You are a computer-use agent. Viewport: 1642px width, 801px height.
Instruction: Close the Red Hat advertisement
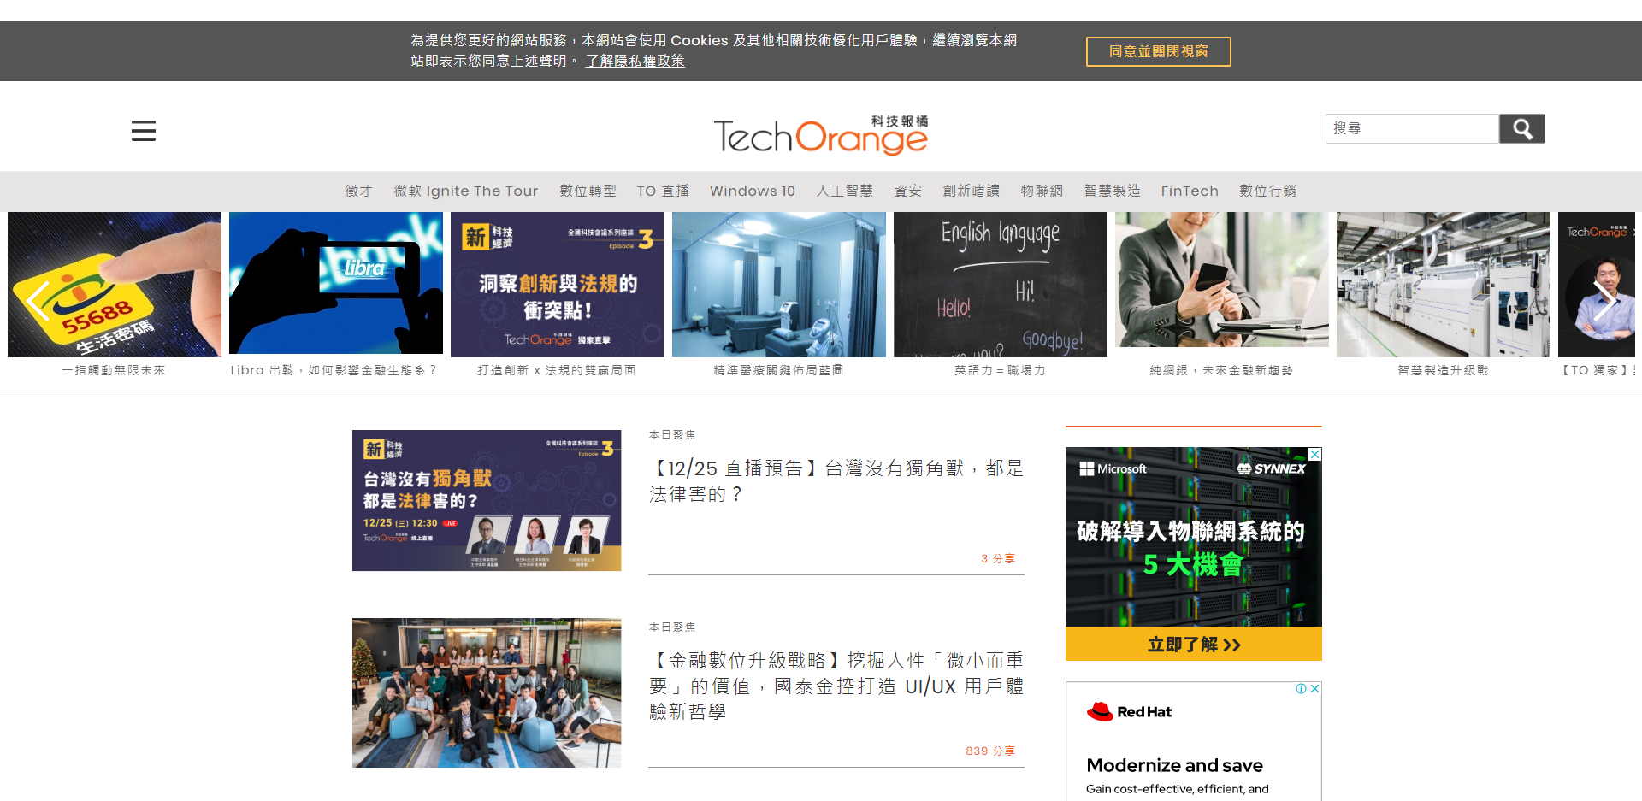point(1314,689)
